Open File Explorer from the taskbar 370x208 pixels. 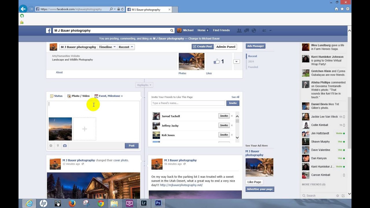coord(114,203)
